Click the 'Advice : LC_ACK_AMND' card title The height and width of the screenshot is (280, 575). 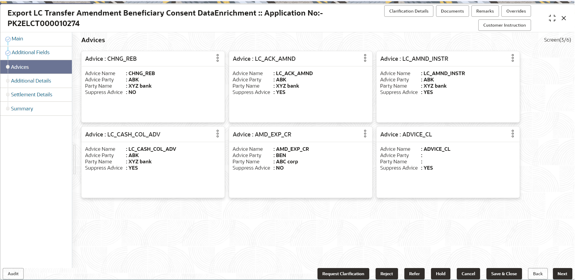tap(264, 59)
